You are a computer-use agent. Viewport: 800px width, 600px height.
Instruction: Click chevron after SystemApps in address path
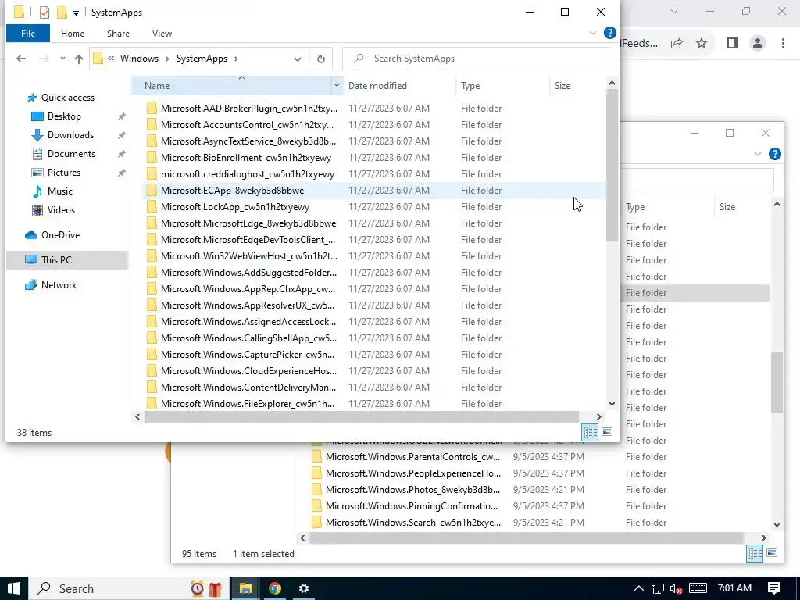[236, 59]
